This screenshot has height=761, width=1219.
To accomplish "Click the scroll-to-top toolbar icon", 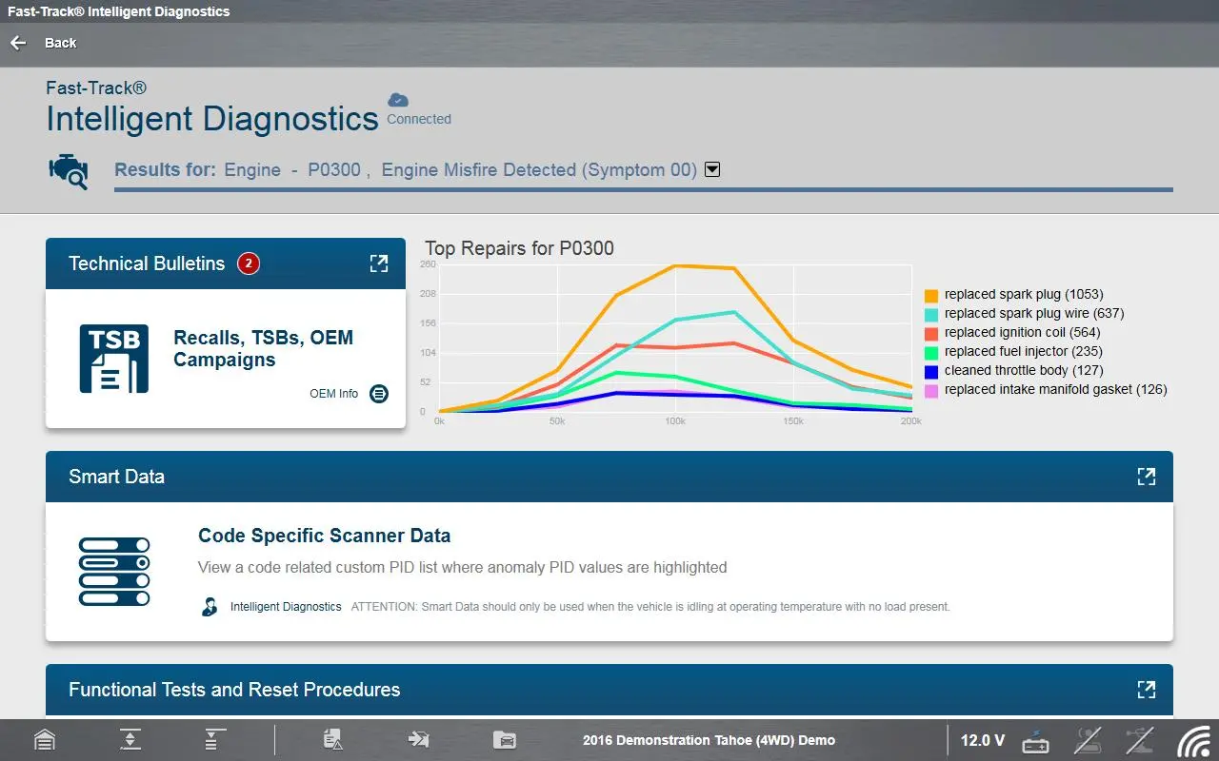I will tap(215, 740).
